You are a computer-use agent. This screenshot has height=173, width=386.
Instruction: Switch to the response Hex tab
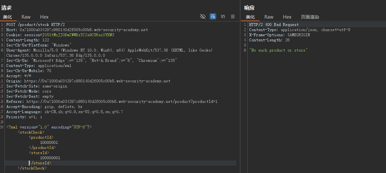coord(287,17)
